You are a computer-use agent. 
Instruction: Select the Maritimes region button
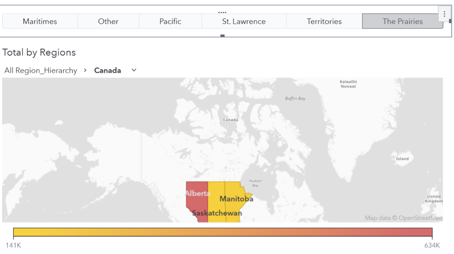point(40,21)
